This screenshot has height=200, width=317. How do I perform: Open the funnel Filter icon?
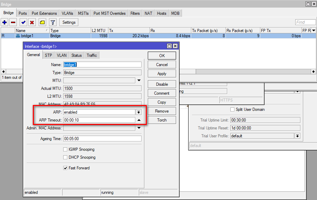[52, 22]
